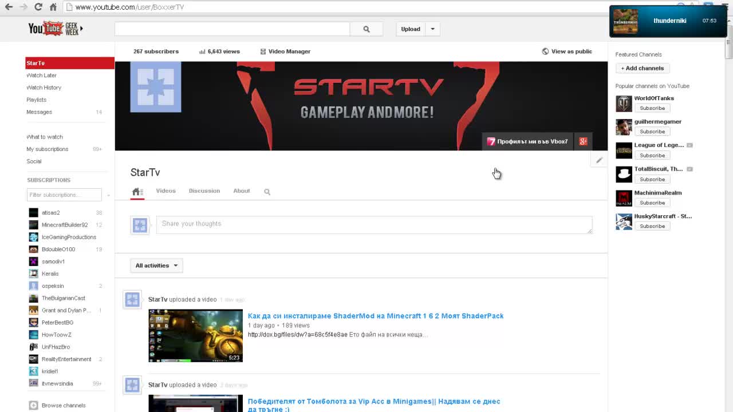Click the pencil edit channel icon
Screen dimensions: 733x412
pyautogui.click(x=599, y=160)
